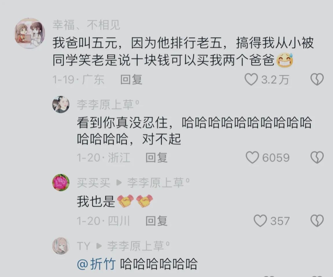Image resolution: width=333 pixels, height=277 pixels.
Task: Open 买买买's flower avatar
Action: [x=61, y=183]
